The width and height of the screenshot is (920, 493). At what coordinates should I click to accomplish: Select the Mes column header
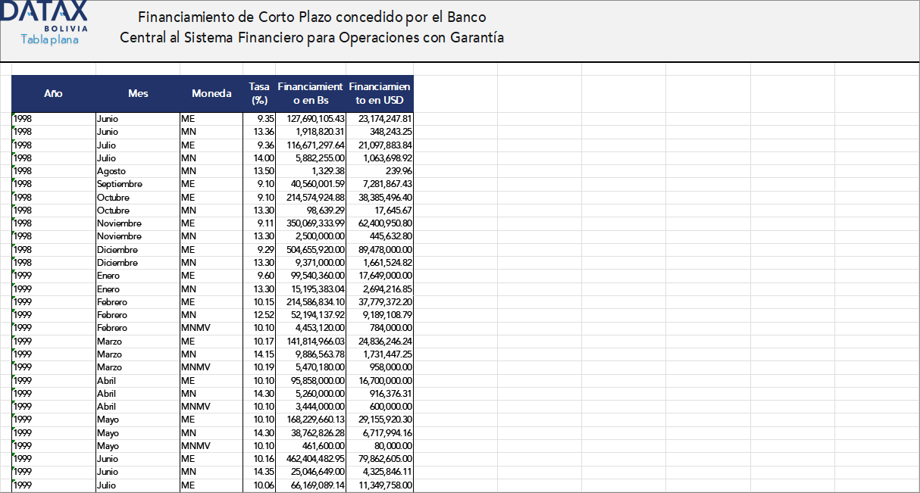[x=138, y=93]
